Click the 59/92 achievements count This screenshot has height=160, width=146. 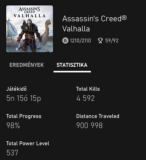[112, 41]
